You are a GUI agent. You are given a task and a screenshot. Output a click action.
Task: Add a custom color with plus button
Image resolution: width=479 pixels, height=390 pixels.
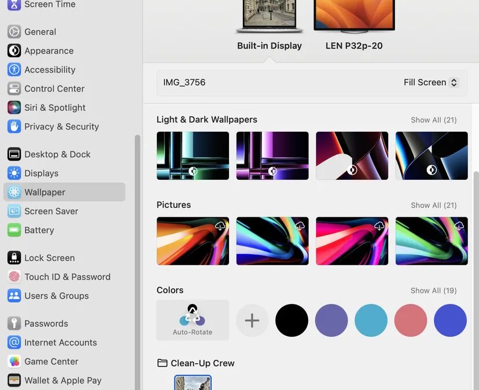(252, 320)
